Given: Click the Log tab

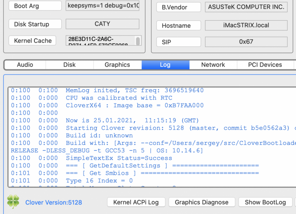Looking at the screenshot, I should [x=165, y=65].
